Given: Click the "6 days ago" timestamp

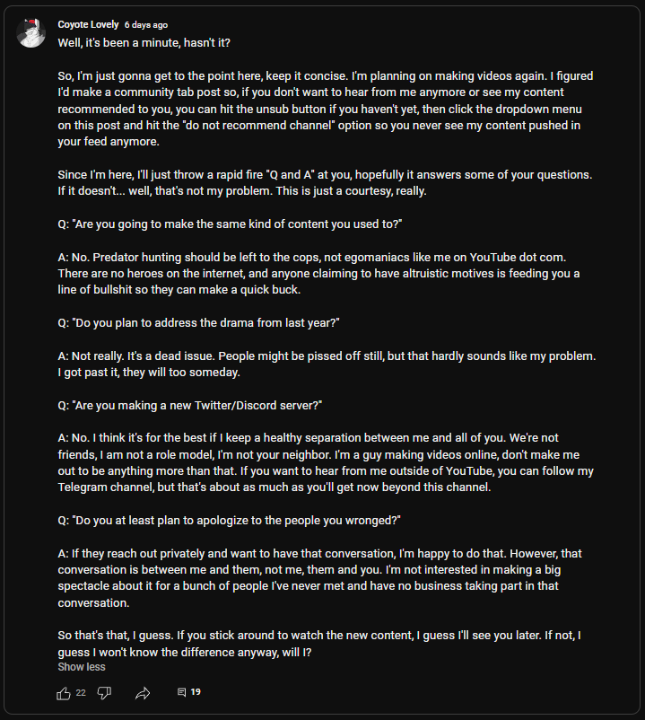Looking at the screenshot, I should (x=146, y=25).
